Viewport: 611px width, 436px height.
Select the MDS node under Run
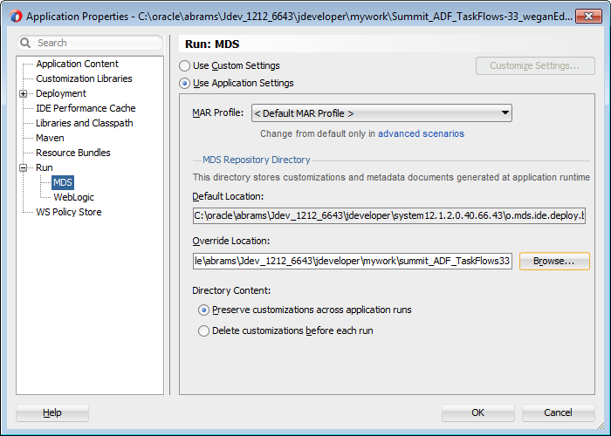click(63, 182)
